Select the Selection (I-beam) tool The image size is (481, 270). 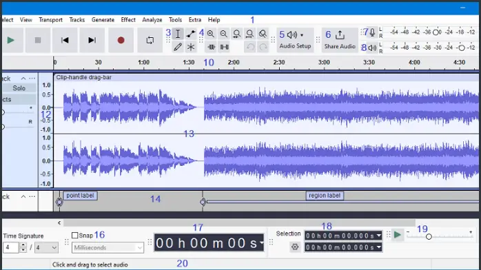[x=178, y=34]
